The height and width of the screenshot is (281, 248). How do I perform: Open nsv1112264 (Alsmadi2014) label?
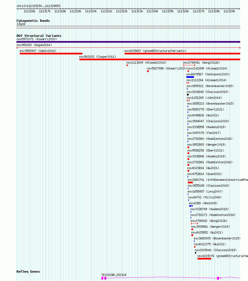pos(206,80)
